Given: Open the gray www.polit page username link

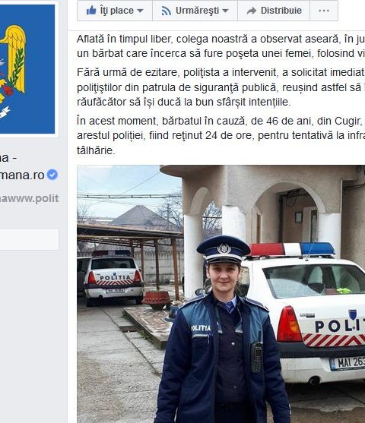Looking at the screenshot, I should [x=29, y=198].
